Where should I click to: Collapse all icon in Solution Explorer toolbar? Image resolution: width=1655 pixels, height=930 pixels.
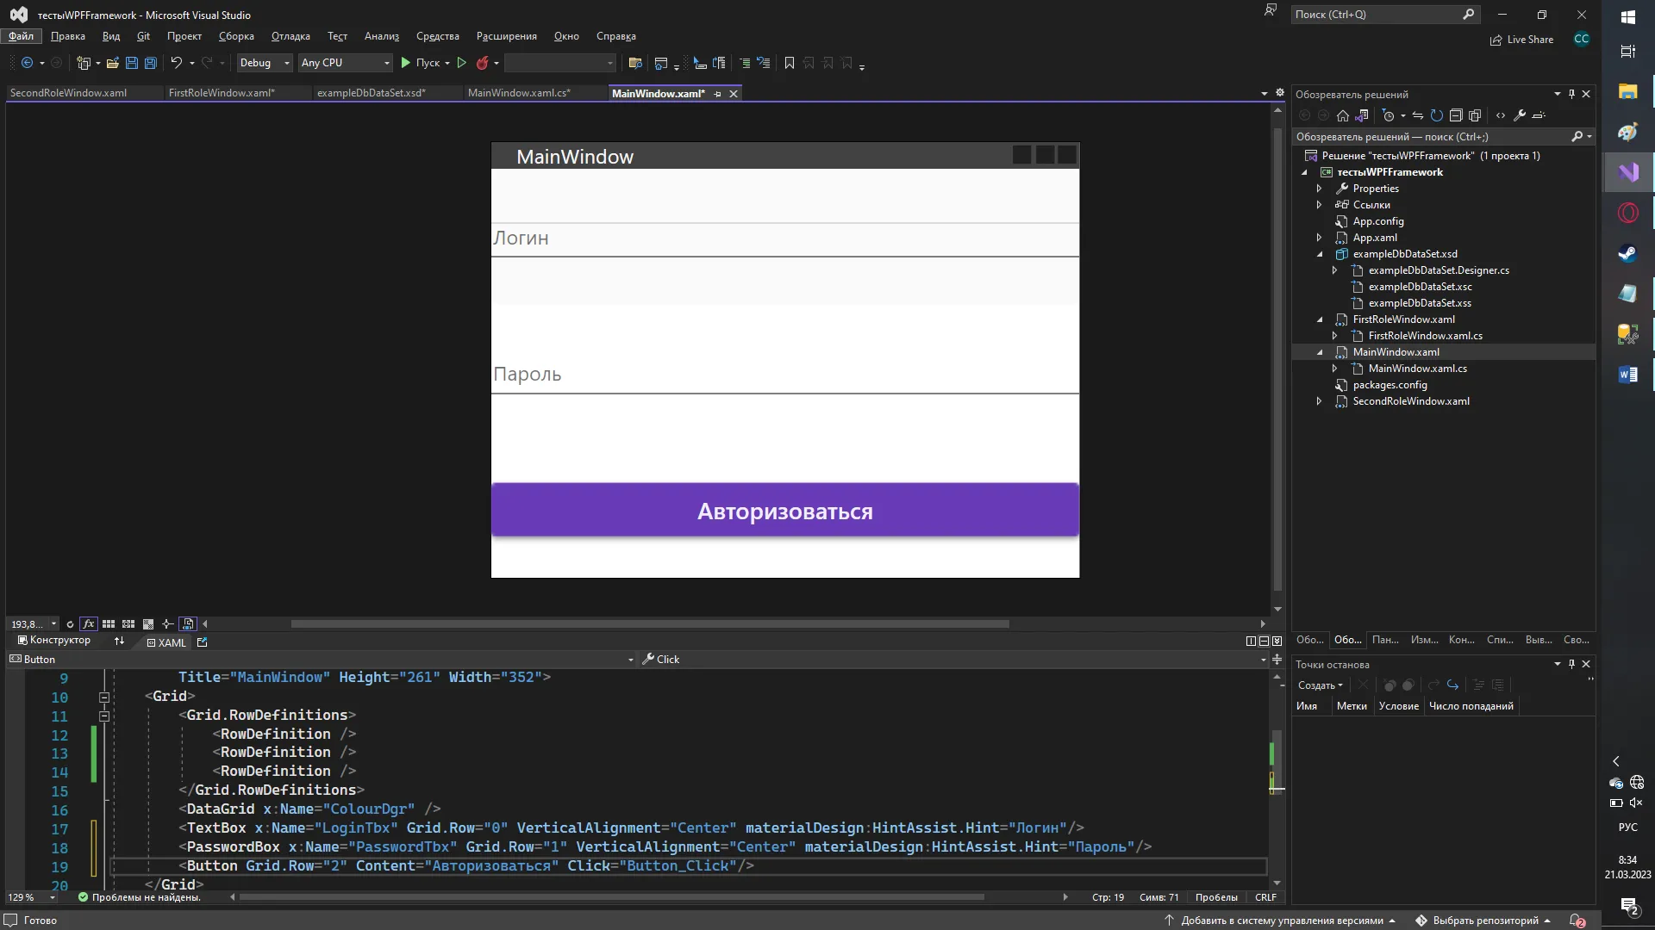tap(1456, 115)
